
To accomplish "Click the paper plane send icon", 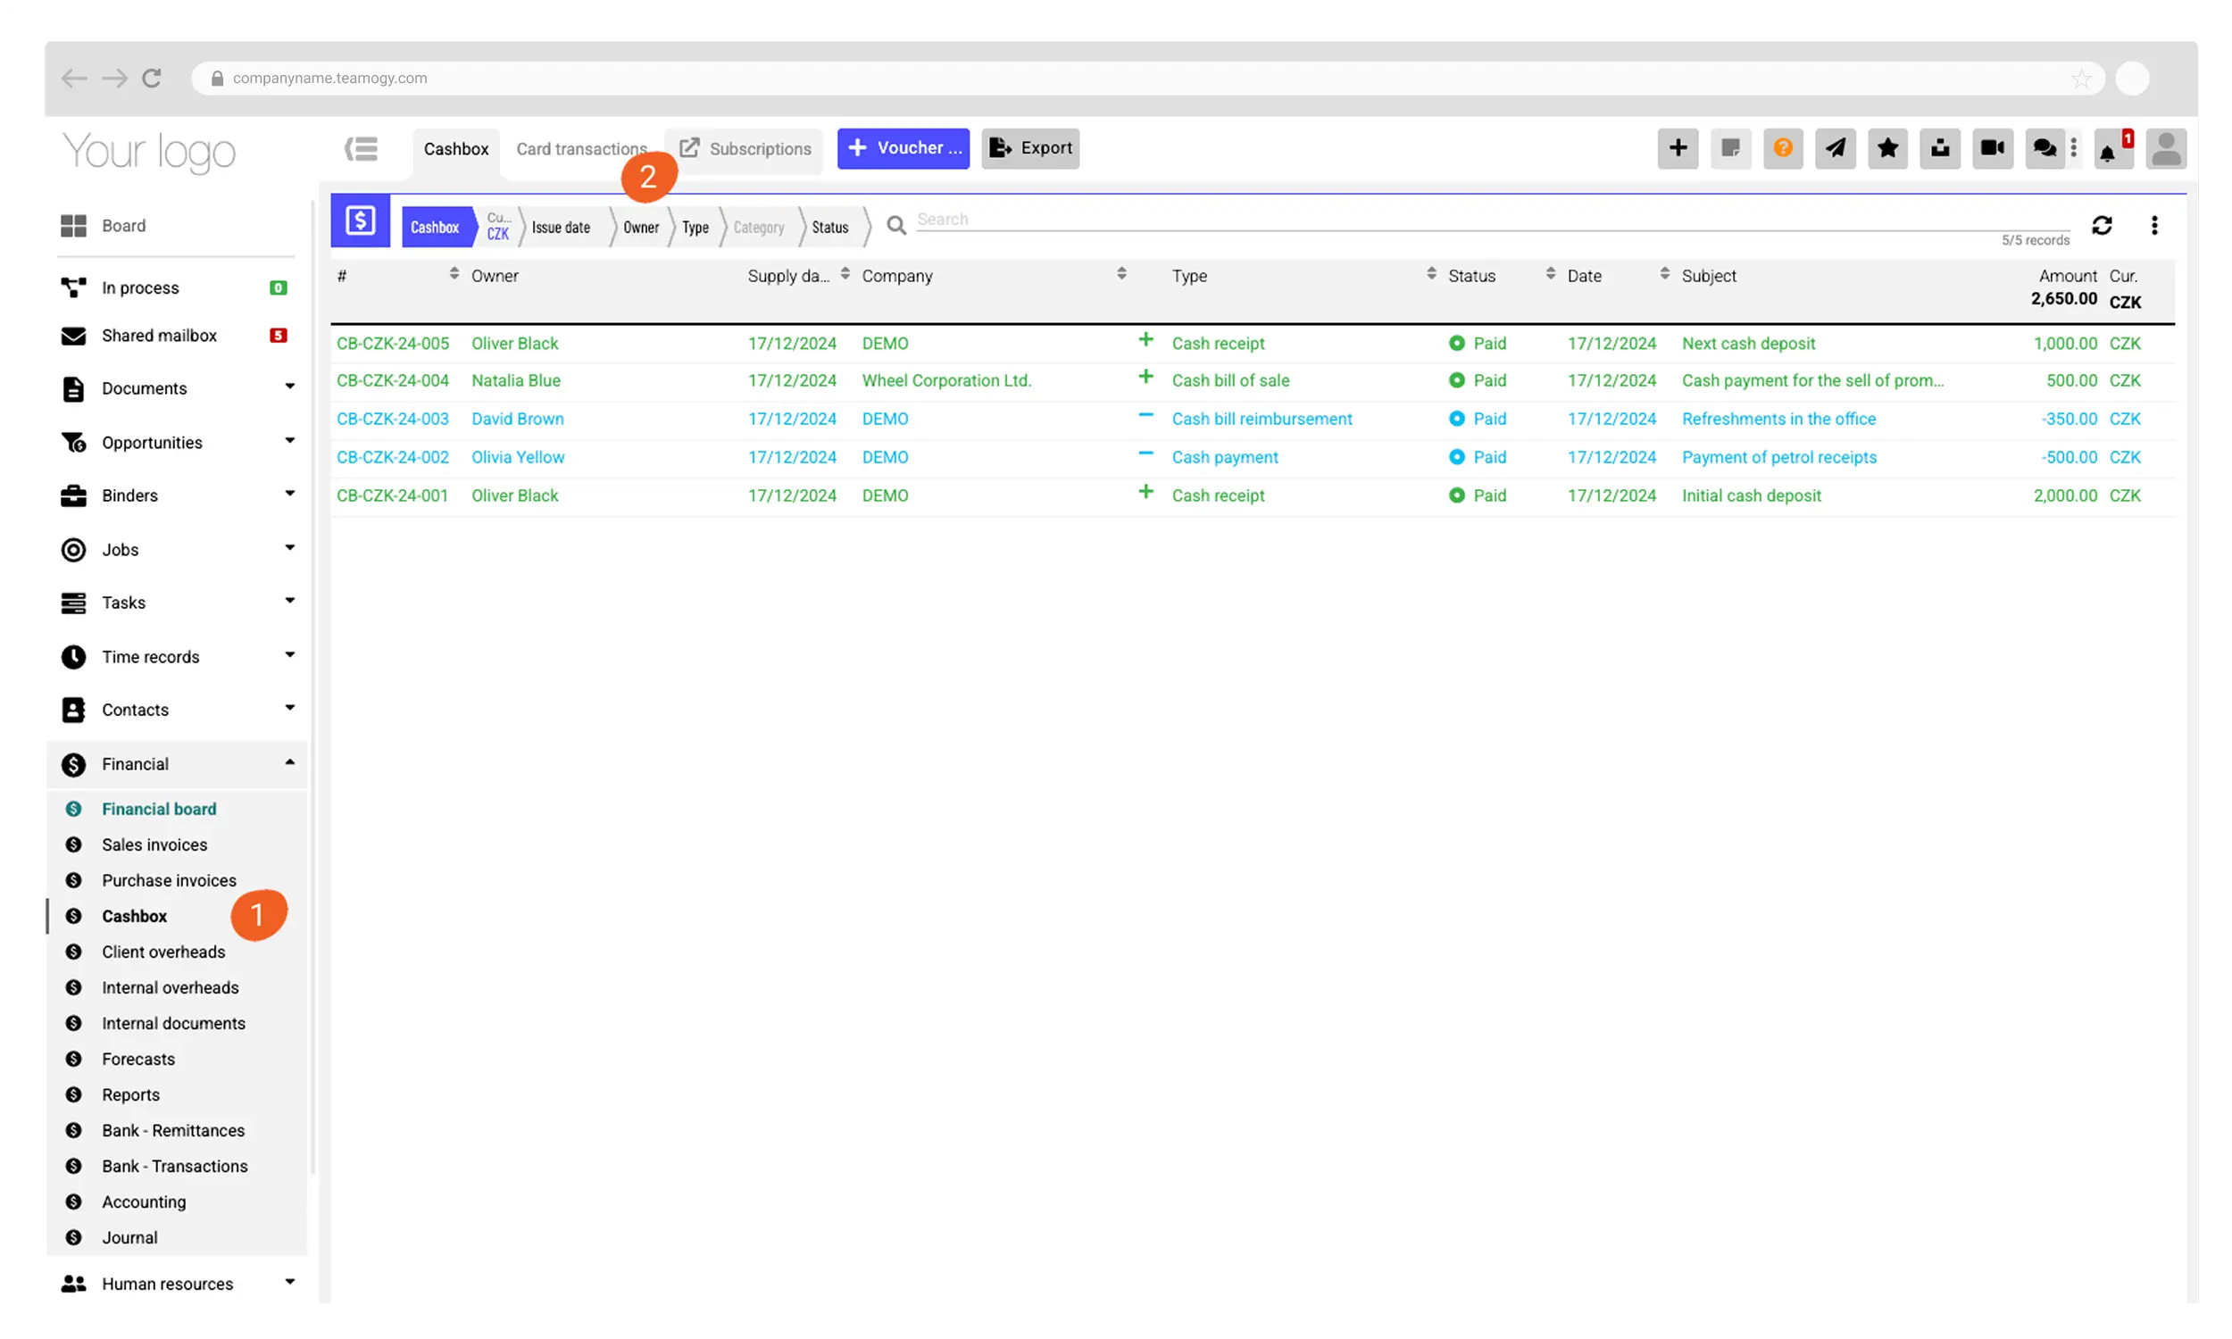I will (x=1834, y=149).
